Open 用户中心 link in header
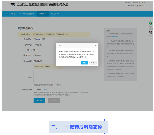This screenshot has width=154, height=135. coord(128,3)
